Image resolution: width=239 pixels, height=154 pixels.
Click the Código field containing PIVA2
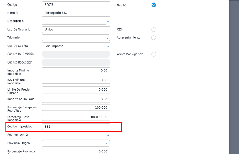(76, 5)
